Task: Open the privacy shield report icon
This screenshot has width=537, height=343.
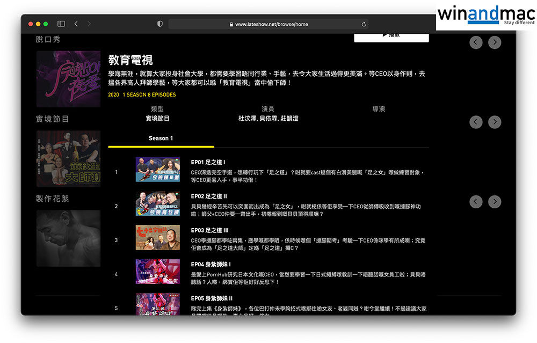Action: [x=159, y=24]
